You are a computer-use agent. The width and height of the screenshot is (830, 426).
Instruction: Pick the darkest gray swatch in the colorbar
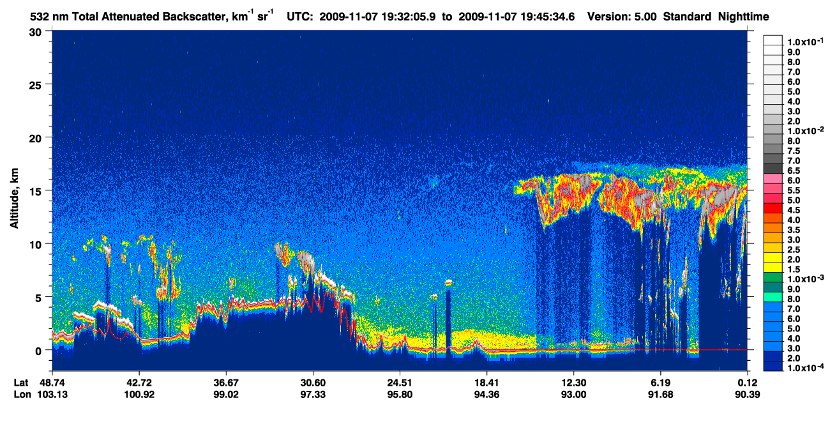[x=773, y=168]
